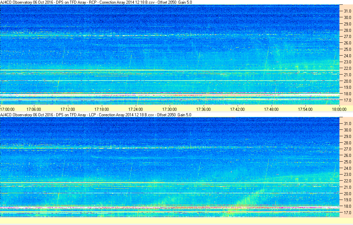Click the 24.0 frequency label on RCP plot

point(347,56)
